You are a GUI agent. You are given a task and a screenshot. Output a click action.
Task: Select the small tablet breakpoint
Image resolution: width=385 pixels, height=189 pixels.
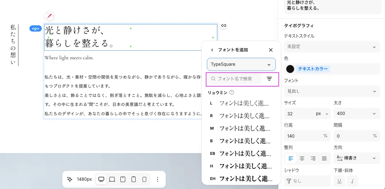pos(134,179)
